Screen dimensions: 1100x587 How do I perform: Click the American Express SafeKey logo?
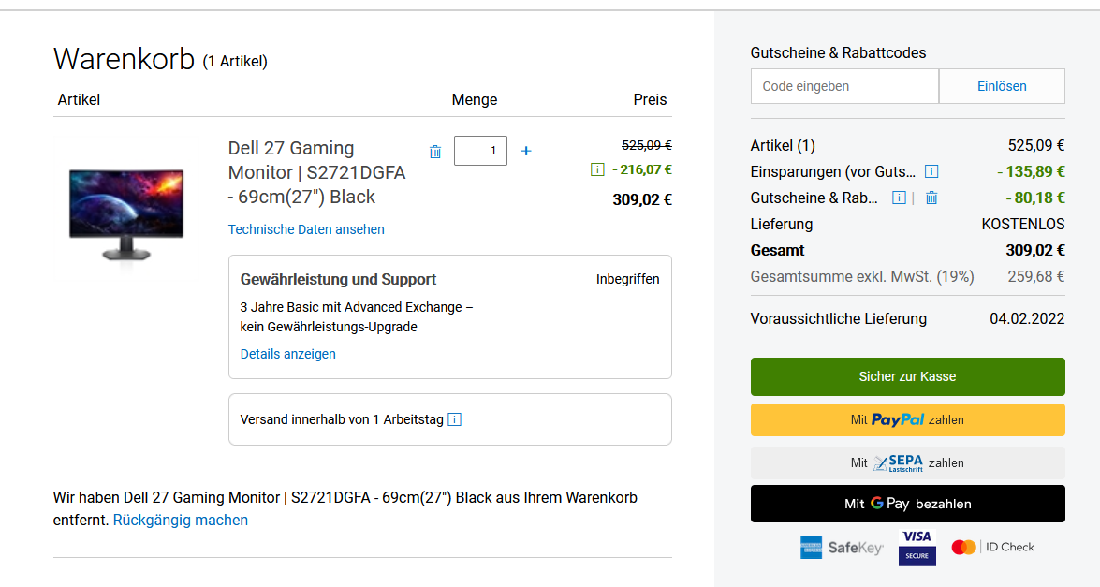(842, 548)
